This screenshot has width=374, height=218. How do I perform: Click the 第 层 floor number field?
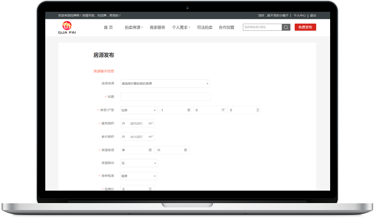(137, 150)
